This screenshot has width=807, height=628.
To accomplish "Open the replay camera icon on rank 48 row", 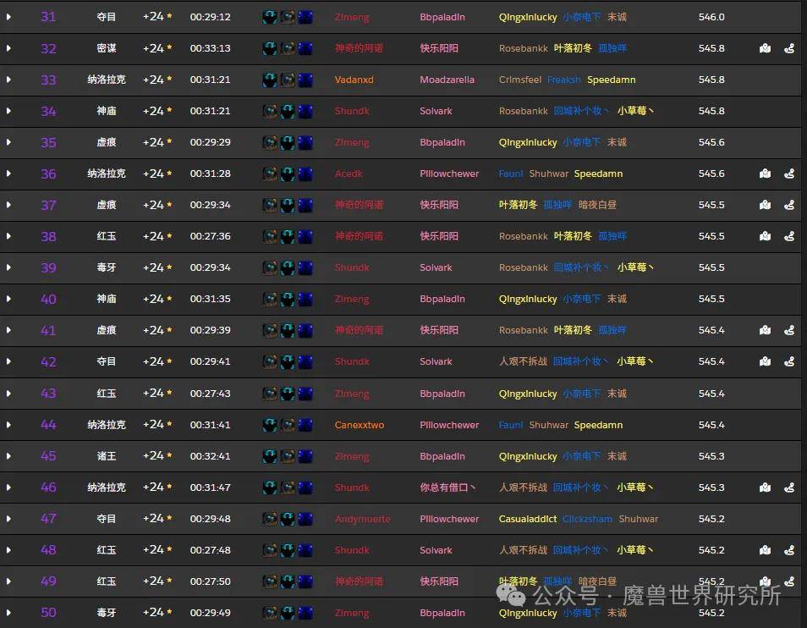I will click(x=766, y=550).
